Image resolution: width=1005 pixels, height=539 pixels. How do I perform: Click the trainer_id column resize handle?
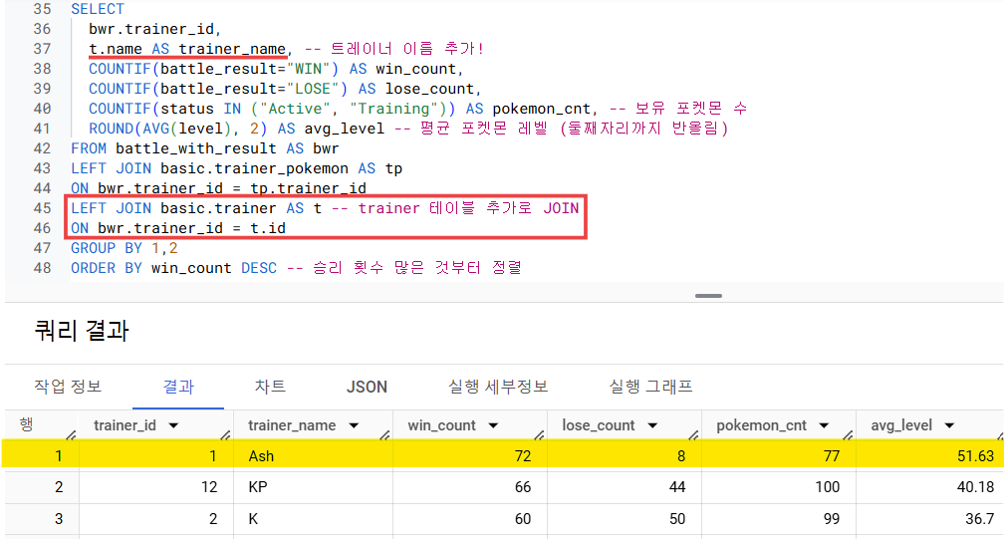[226, 435]
